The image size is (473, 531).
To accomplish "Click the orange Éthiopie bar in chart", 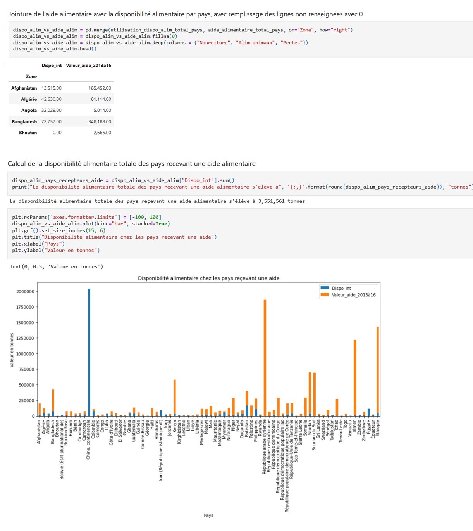I will pyautogui.click(x=378, y=368).
